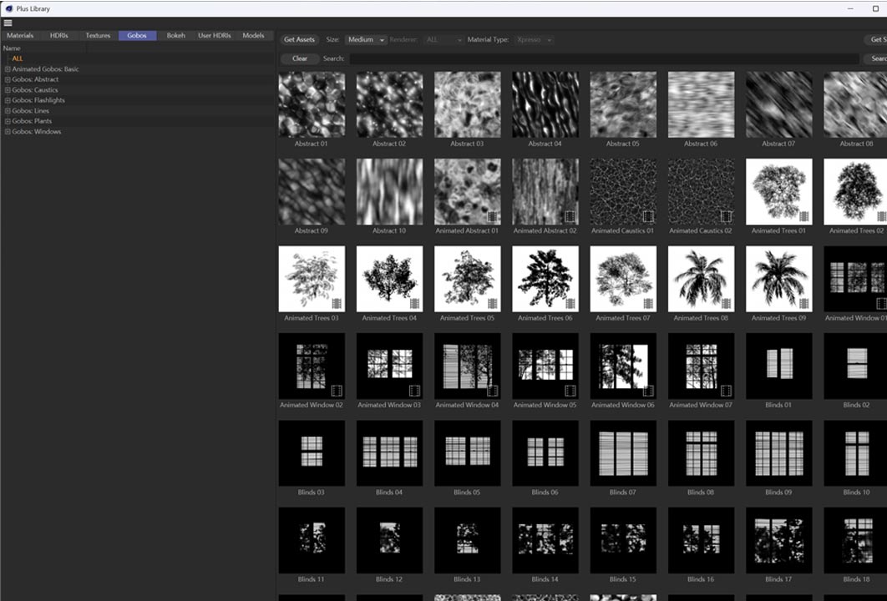The height and width of the screenshot is (601, 887).
Task: Open the Material Type dropdown
Action: [534, 40]
